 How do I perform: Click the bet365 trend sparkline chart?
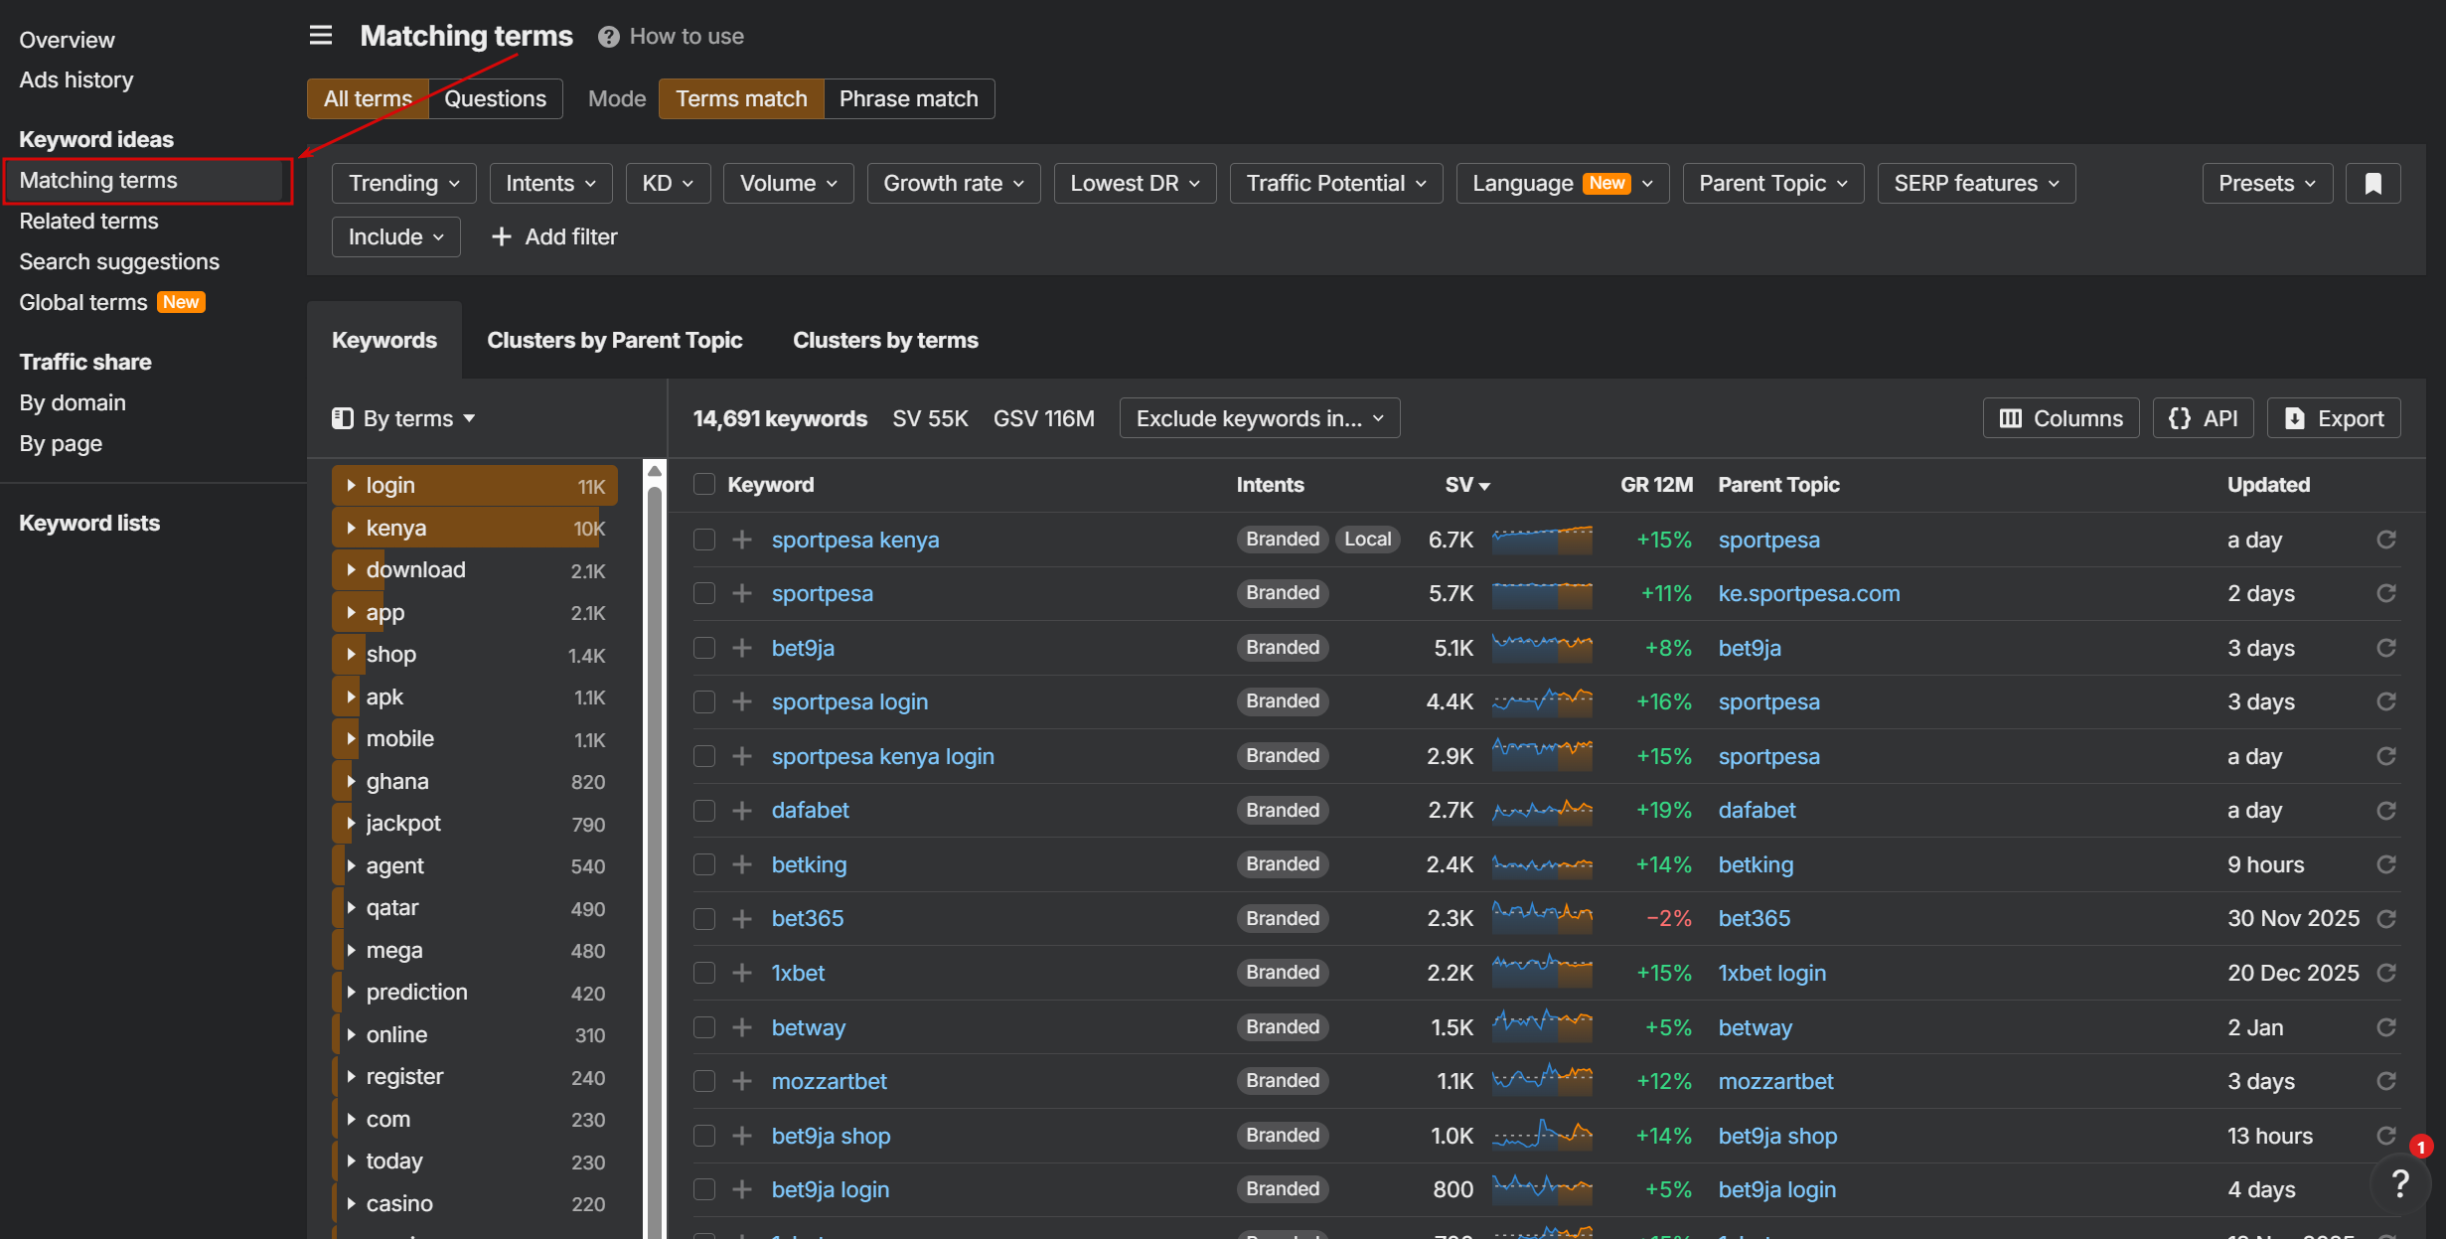1541,918
